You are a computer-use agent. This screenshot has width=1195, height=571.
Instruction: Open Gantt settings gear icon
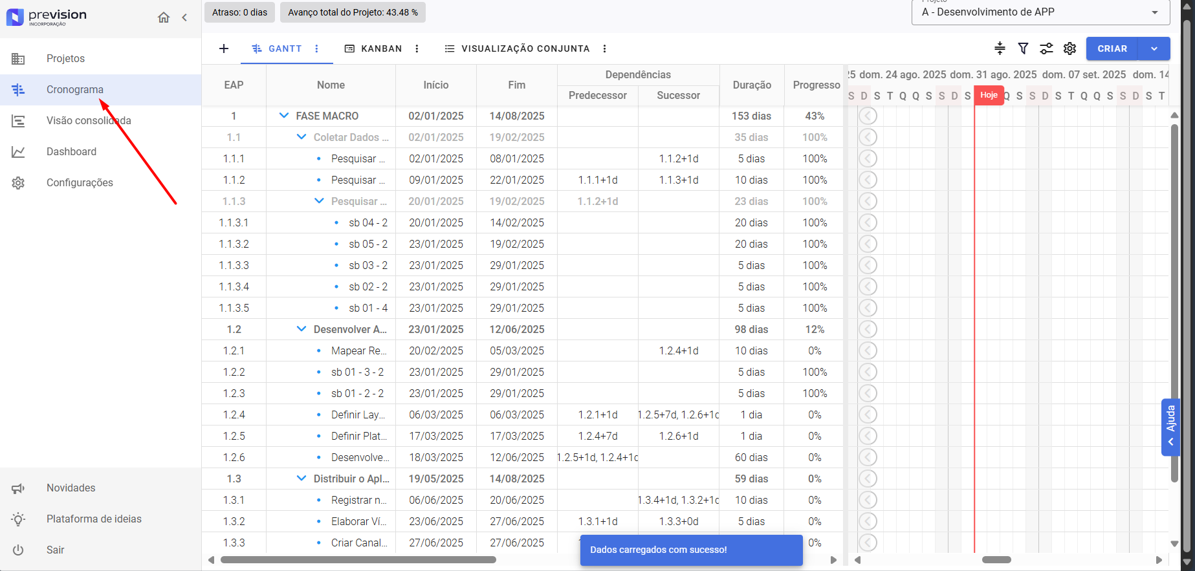pyautogui.click(x=1069, y=48)
